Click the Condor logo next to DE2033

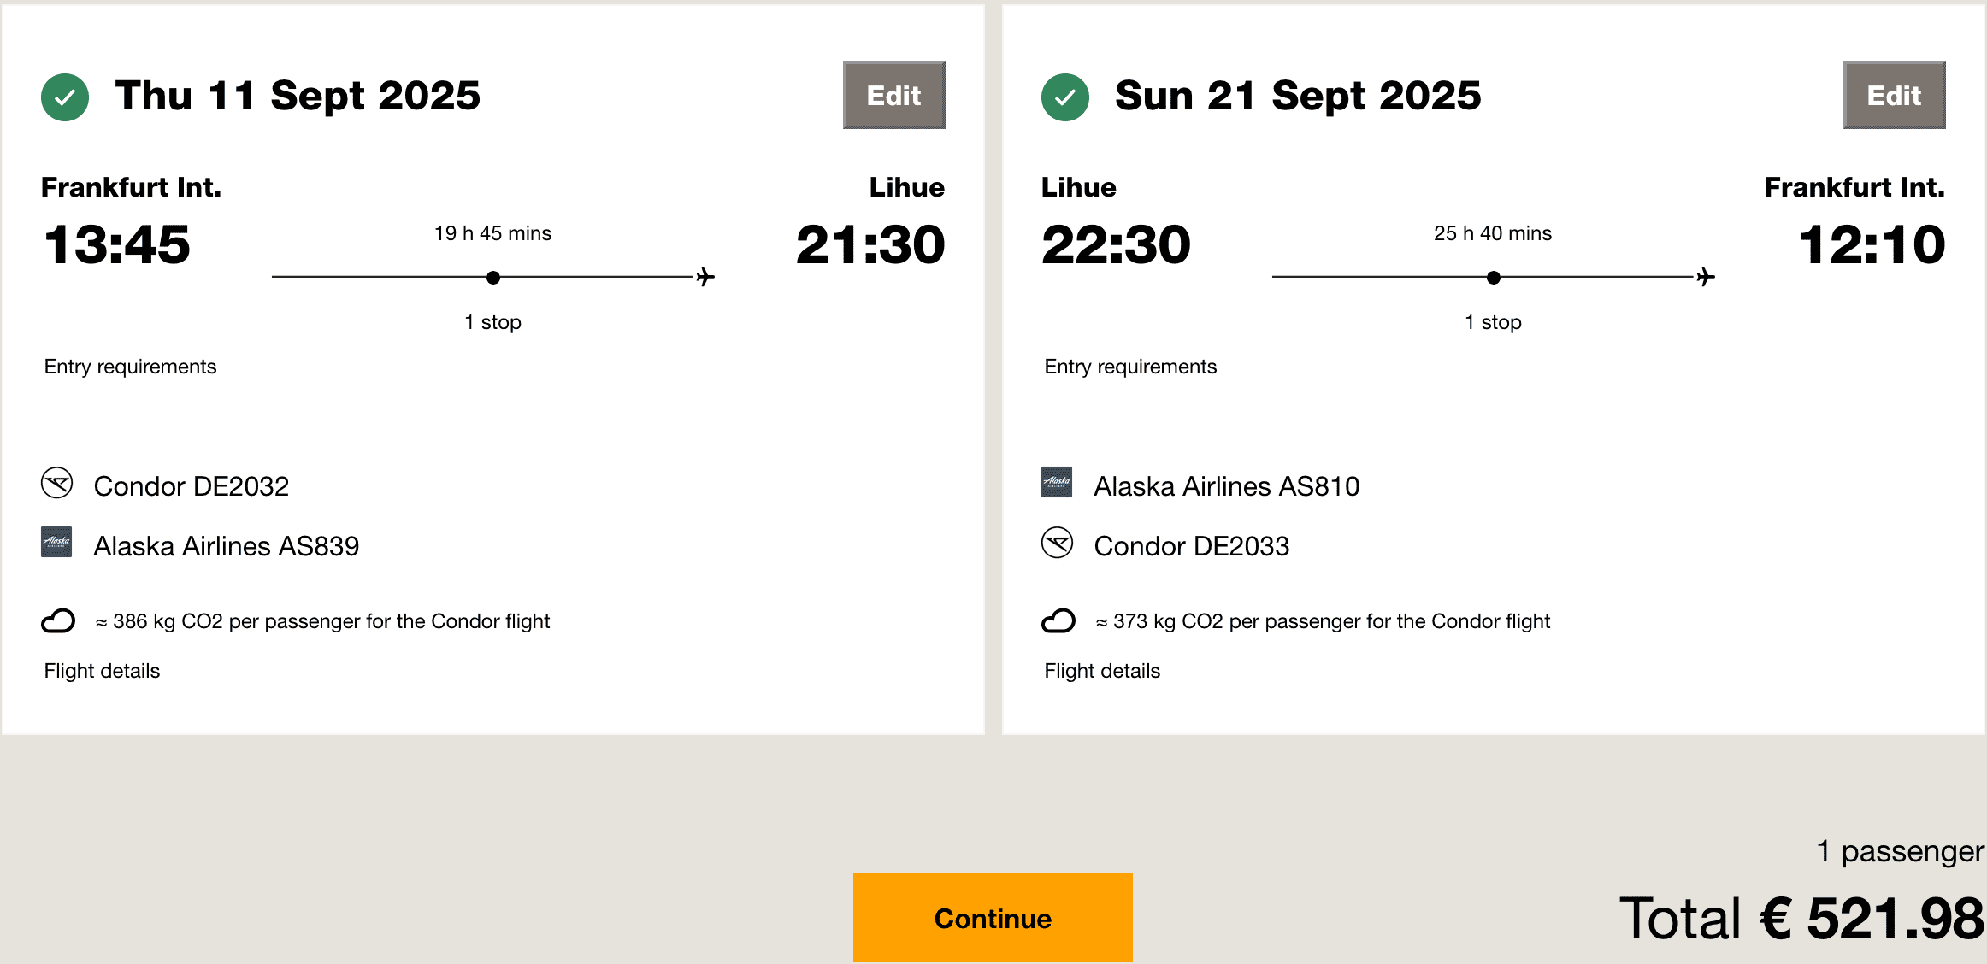coord(1057,543)
